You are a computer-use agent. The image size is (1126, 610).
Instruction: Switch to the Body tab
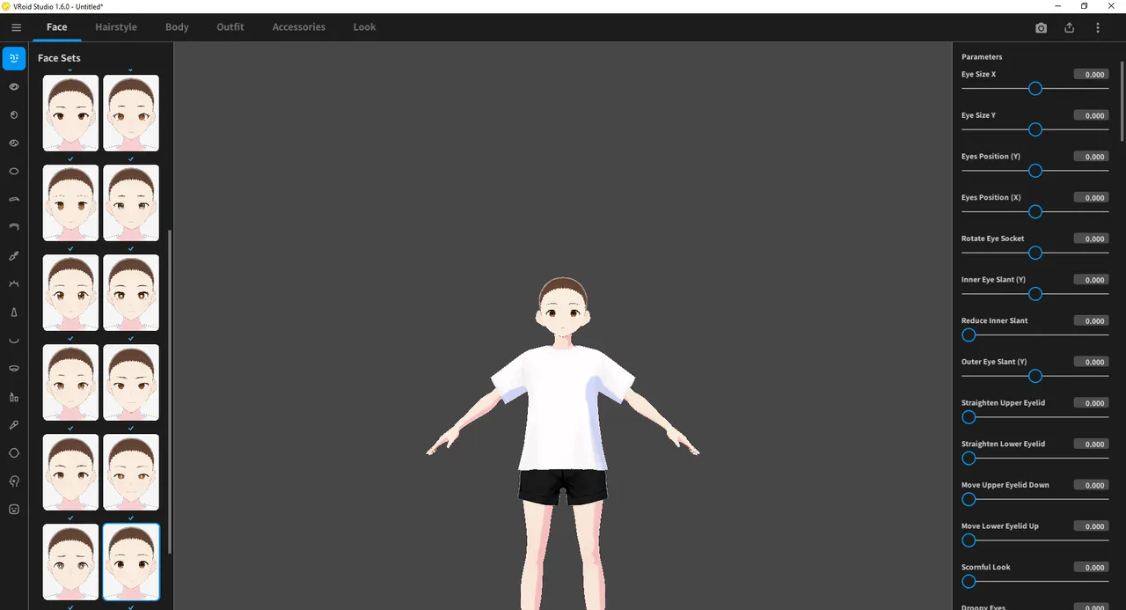pos(177,27)
